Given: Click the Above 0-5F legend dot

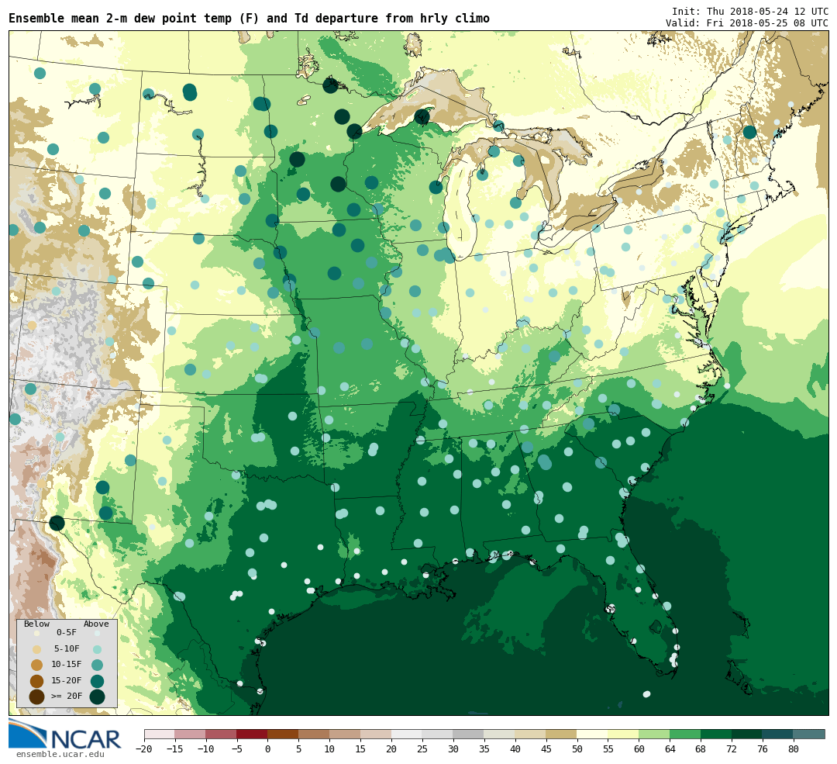Looking at the screenshot, I should 97,633.
